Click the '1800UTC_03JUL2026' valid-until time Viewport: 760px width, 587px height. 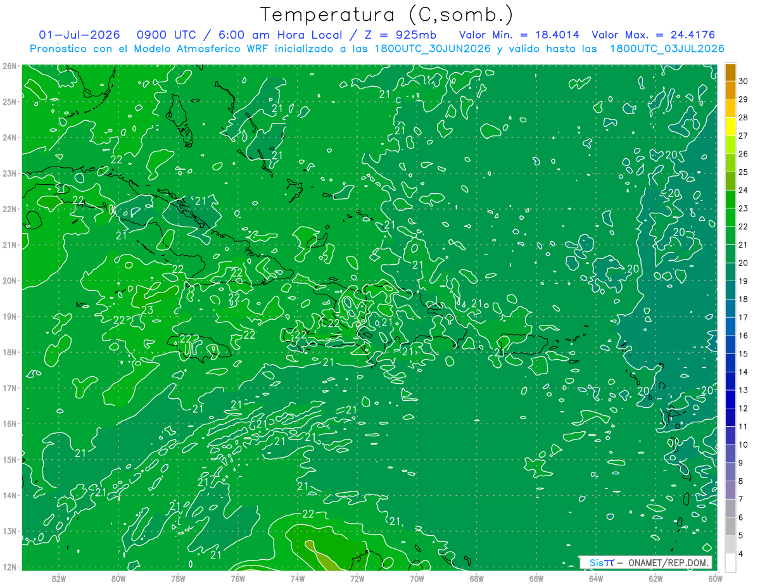point(667,48)
